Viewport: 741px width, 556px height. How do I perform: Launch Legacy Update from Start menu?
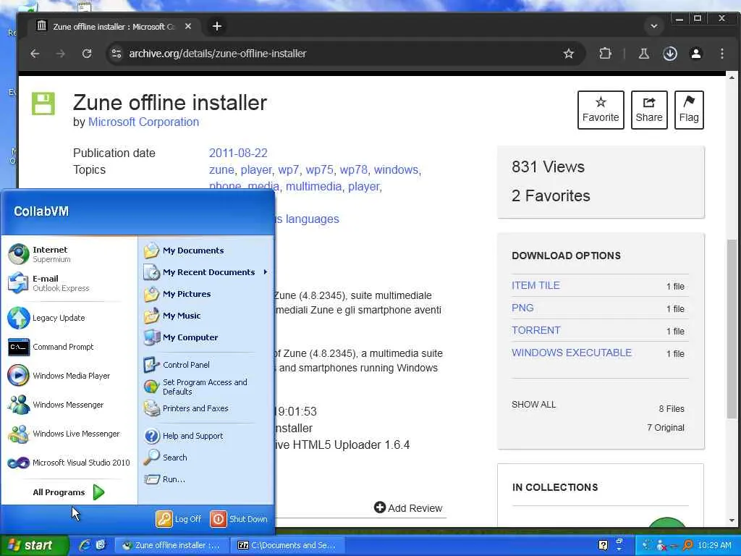click(69, 318)
